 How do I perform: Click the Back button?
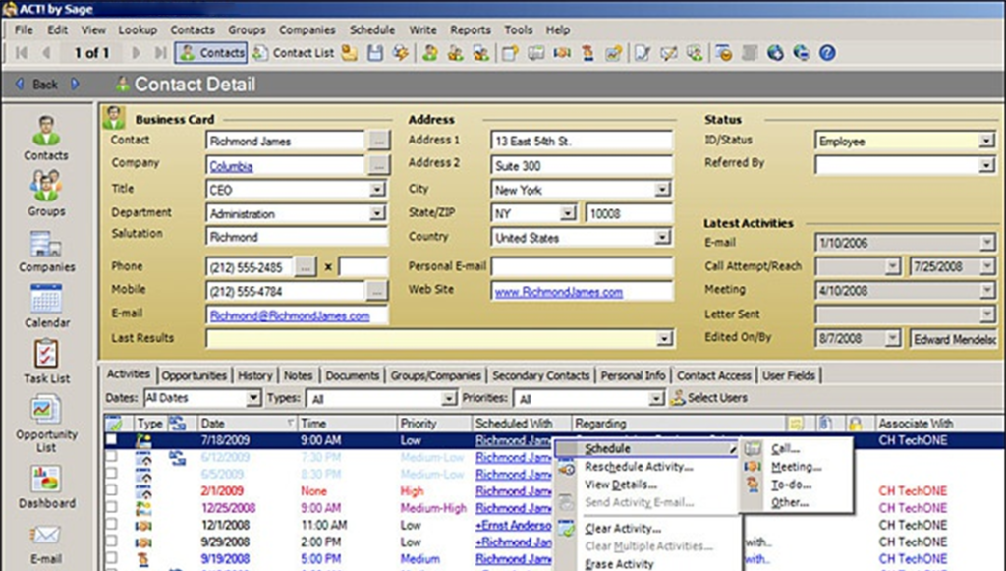pos(45,85)
